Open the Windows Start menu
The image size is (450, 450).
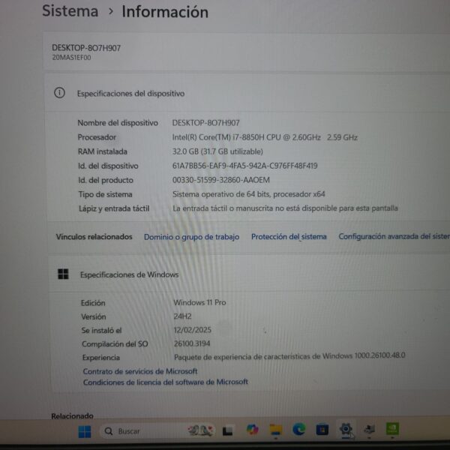(x=85, y=431)
